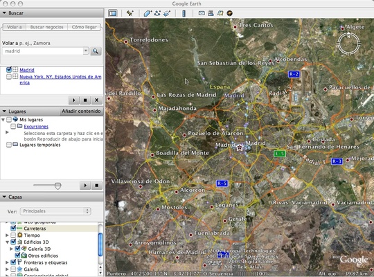
Task: Collapse the Lugares panel
Action: click(4, 111)
